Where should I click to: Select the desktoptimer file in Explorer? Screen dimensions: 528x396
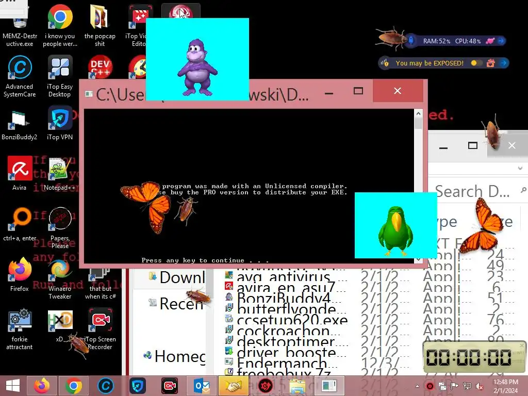(x=287, y=341)
